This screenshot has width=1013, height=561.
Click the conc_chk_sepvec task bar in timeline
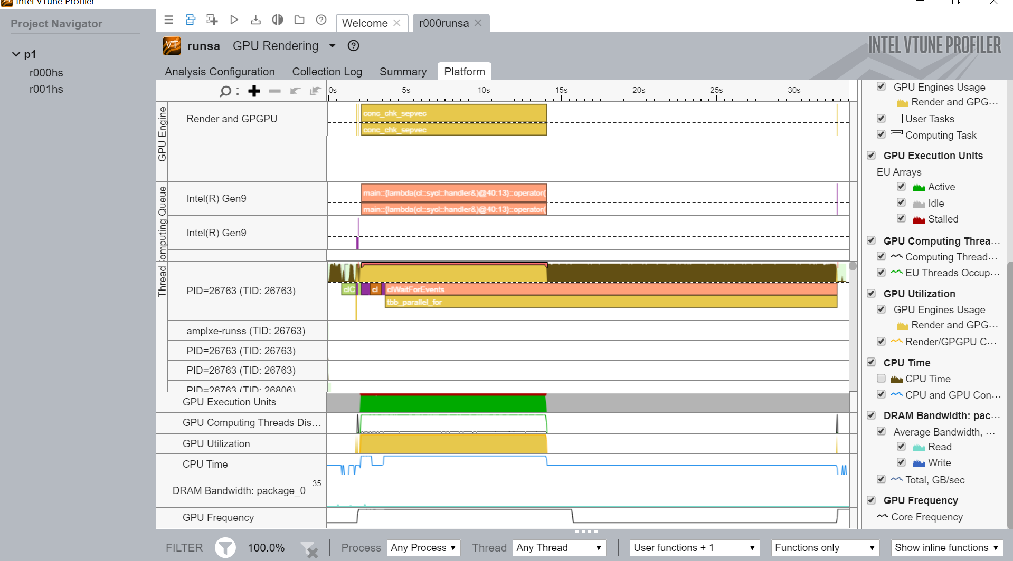coord(453,113)
